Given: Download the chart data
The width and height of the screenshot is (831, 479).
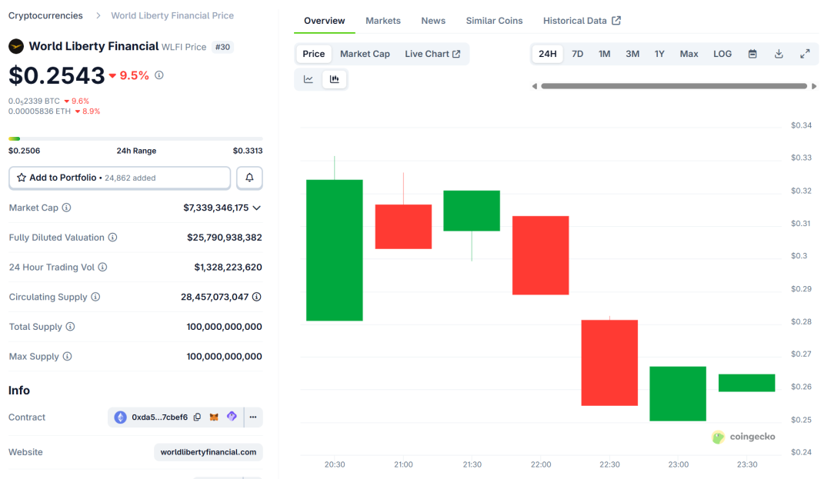Looking at the screenshot, I should coord(779,54).
